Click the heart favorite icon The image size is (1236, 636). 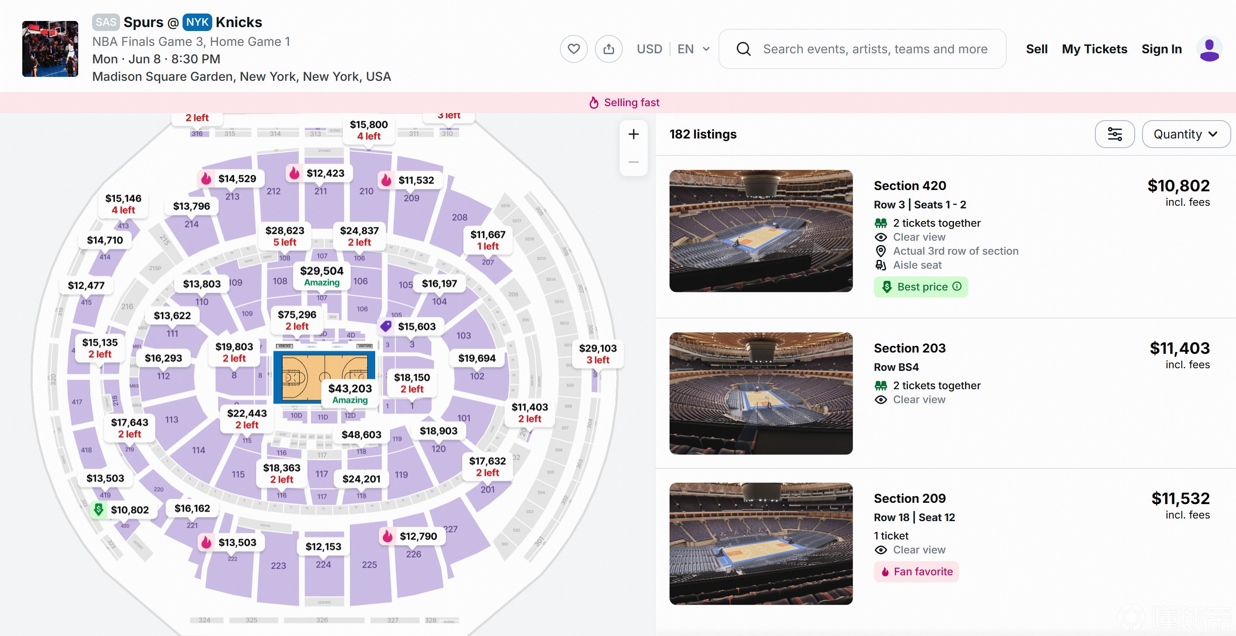point(573,49)
